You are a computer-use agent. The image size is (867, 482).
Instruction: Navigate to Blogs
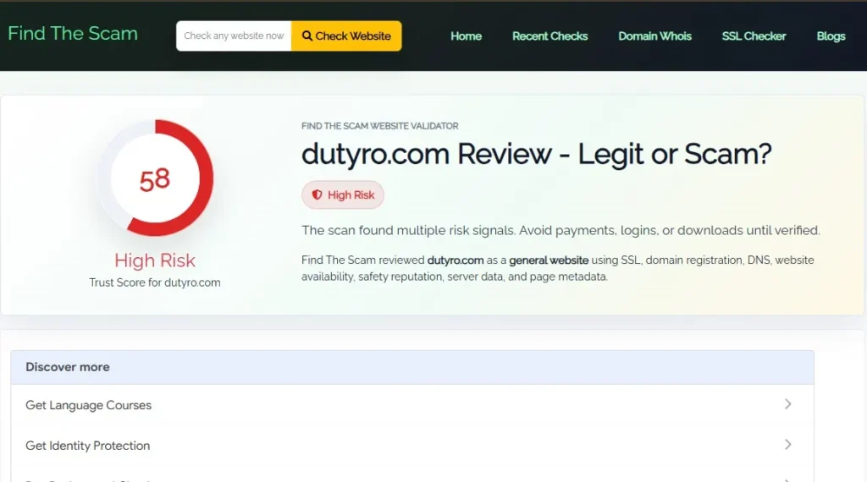point(831,36)
